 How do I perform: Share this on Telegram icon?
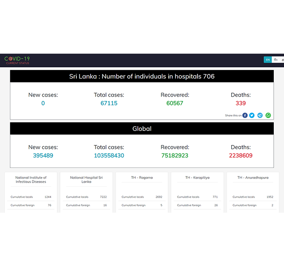[260, 115]
